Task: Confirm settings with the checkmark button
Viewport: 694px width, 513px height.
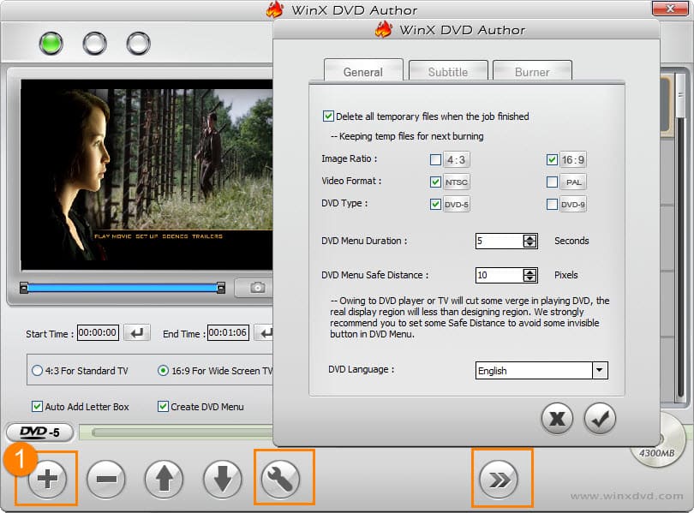Action: 600,418
